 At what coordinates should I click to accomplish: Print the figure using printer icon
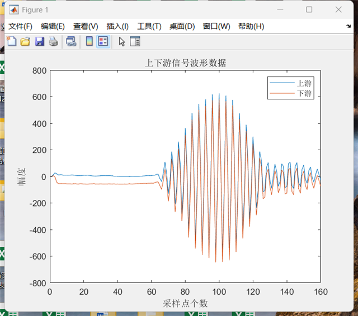pyautogui.click(x=54, y=41)
